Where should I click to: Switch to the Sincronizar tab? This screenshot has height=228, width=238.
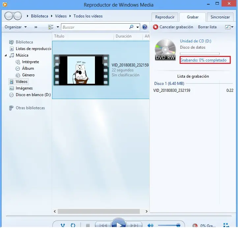[x=220, y=17]
